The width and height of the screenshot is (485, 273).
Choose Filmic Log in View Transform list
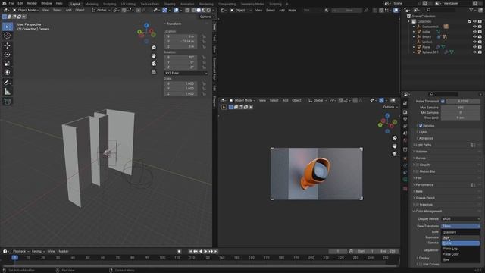click(461, 249)
